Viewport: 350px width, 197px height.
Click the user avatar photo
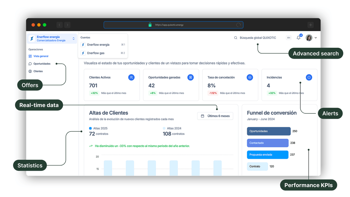(309, 38)
